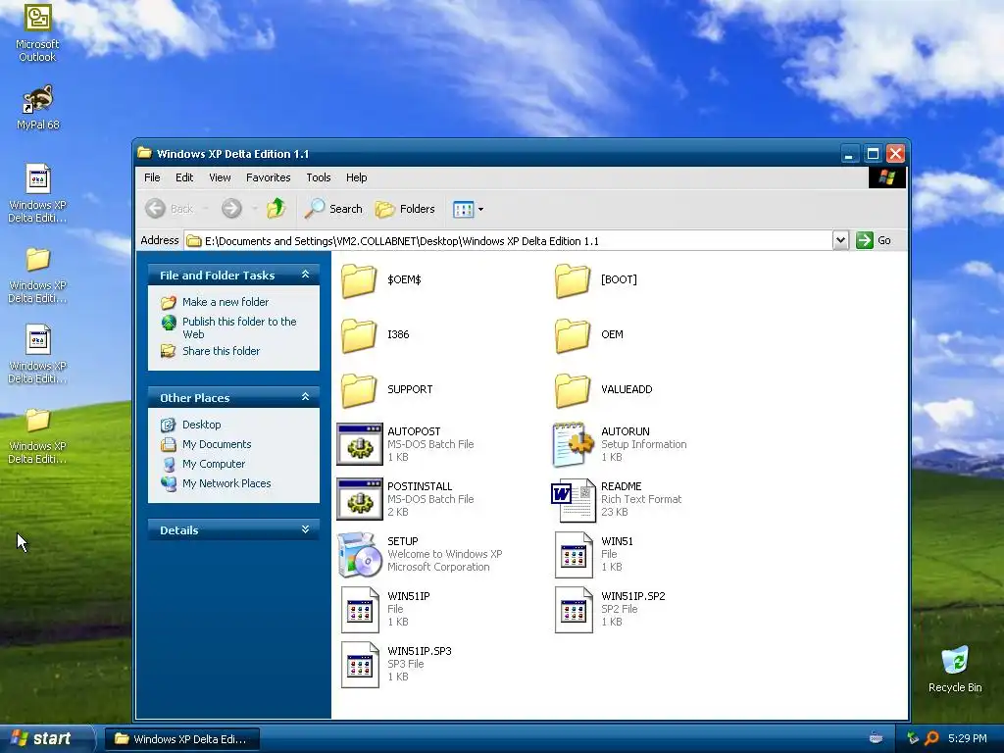Go to Desktop in Other Places
1004x753 pixels.
coord(202,425)
